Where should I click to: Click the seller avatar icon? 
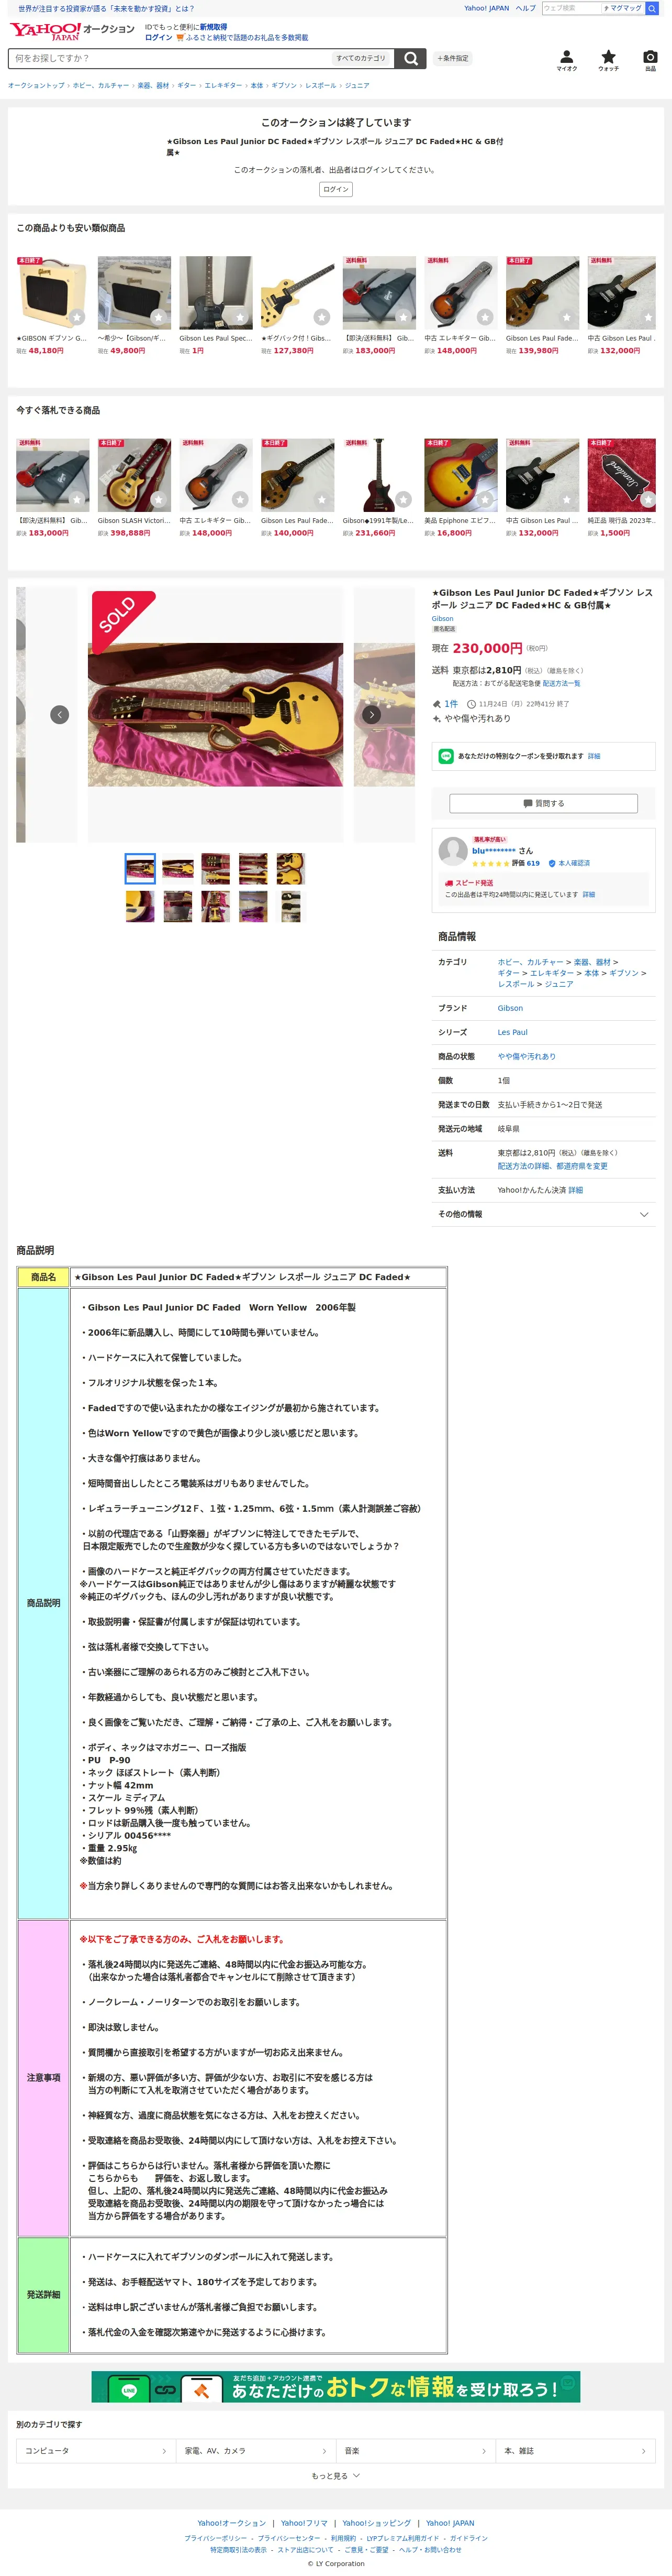(453, 850)
